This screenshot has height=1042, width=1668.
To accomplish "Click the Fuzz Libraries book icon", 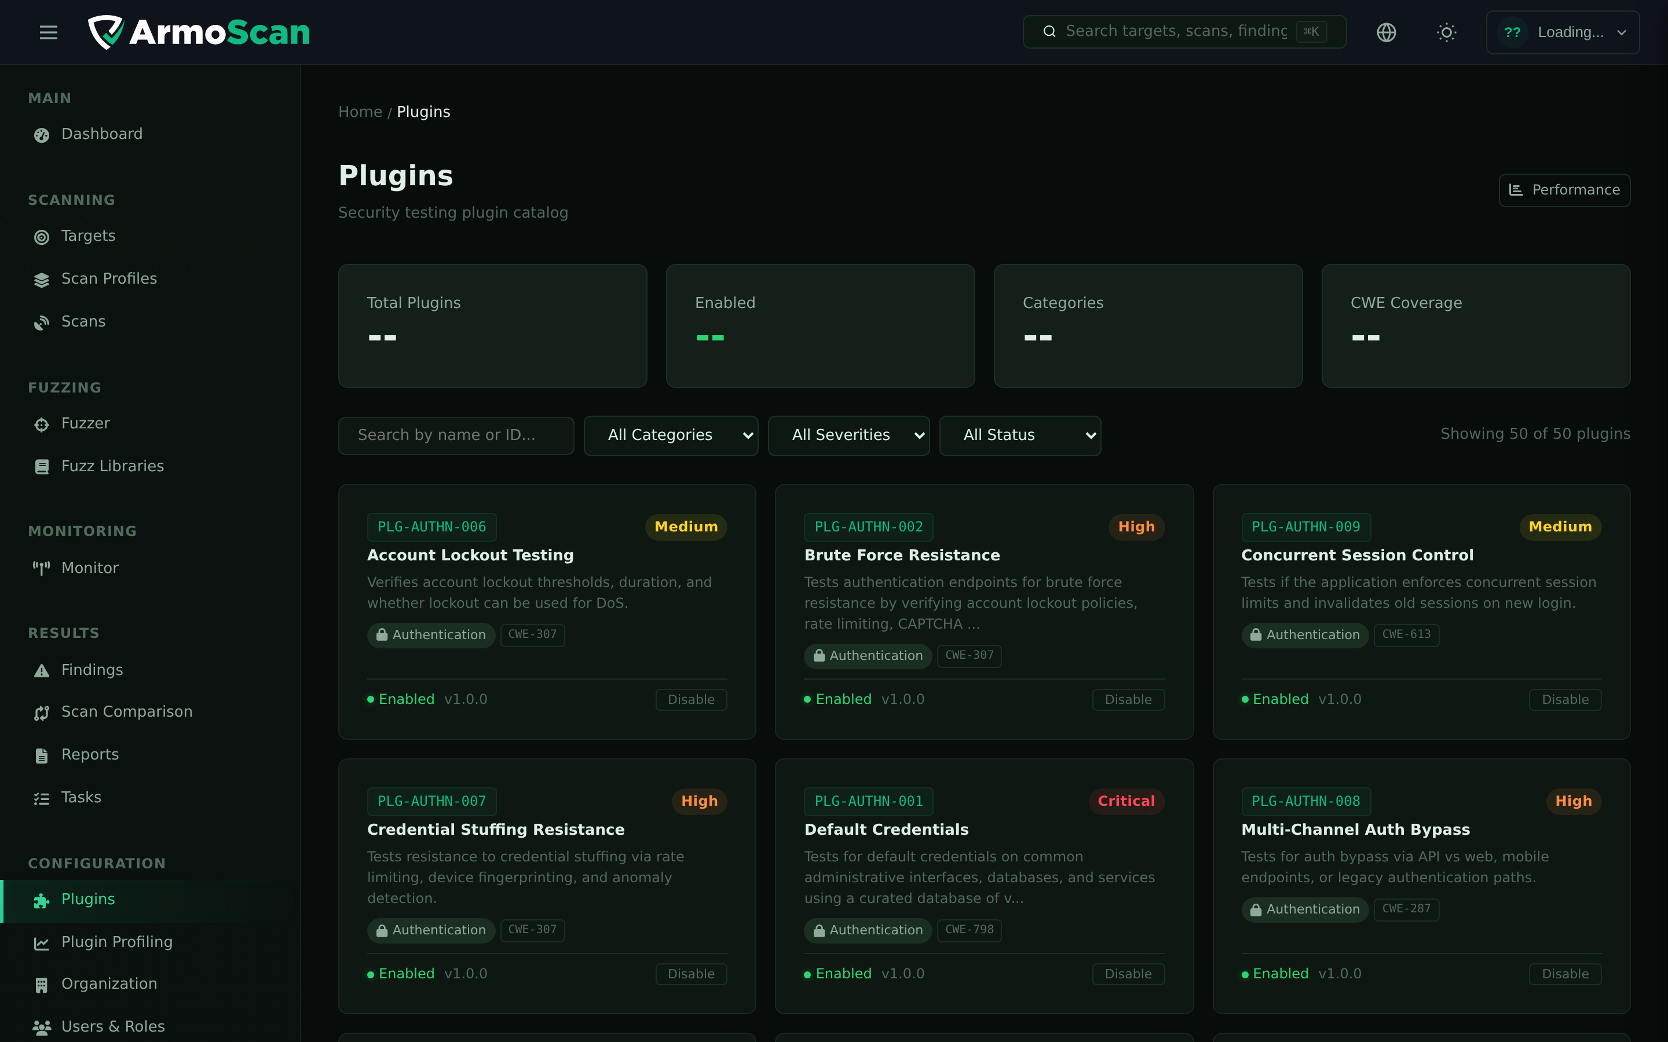I will point(41,467).
